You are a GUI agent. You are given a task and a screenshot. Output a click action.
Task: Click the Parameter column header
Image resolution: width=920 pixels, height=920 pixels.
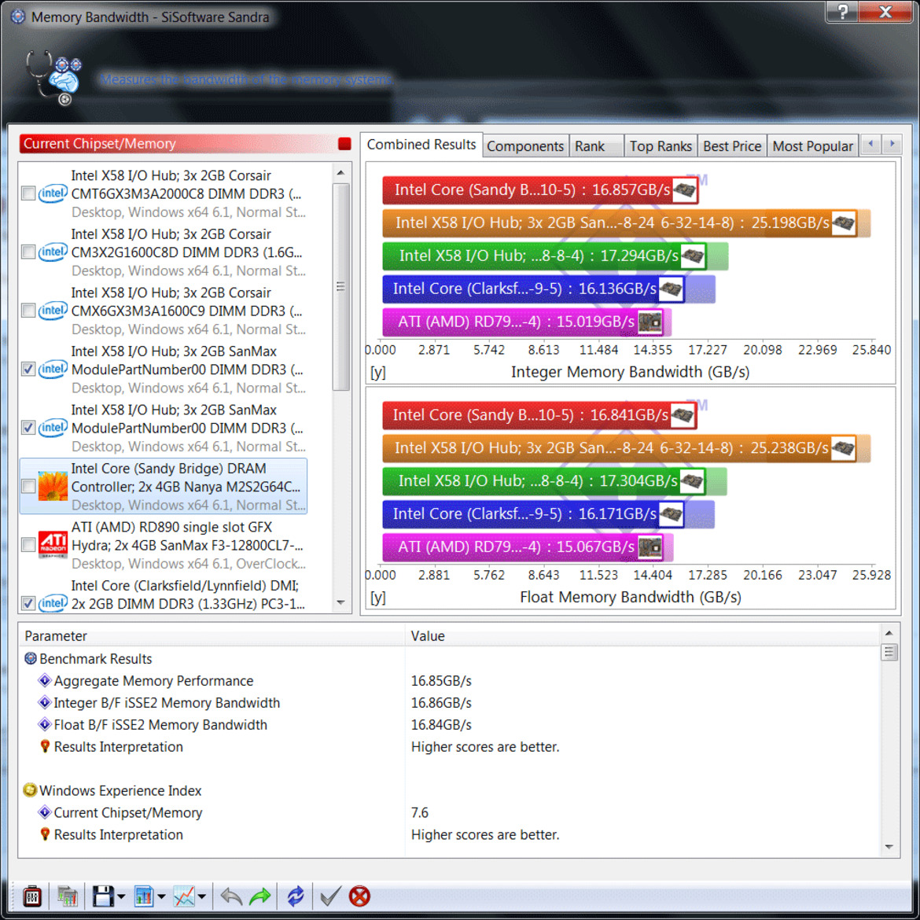pyautogui.click(x=212, y=636)
